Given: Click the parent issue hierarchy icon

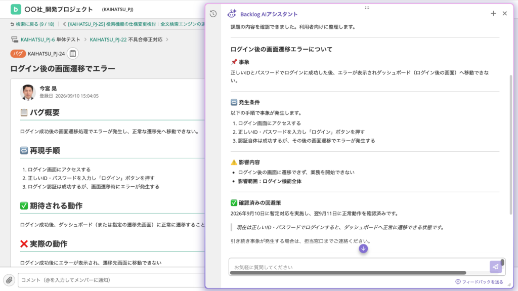Looking at the screenshot, I should click(x=15, y=39).
